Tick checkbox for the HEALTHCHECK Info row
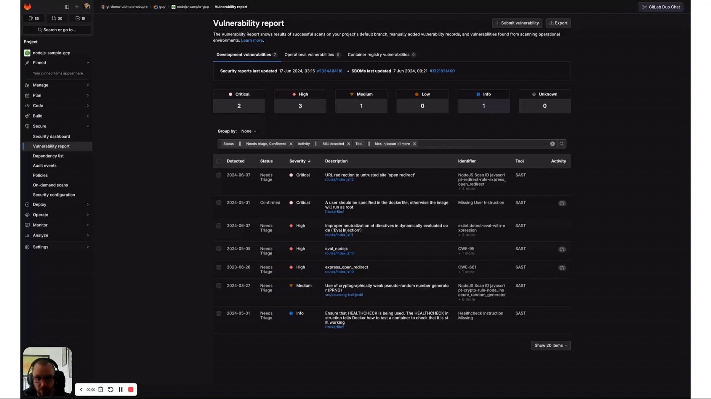Image resolution: width=711 pixels, height=399 pixels. tap(219, 313)
